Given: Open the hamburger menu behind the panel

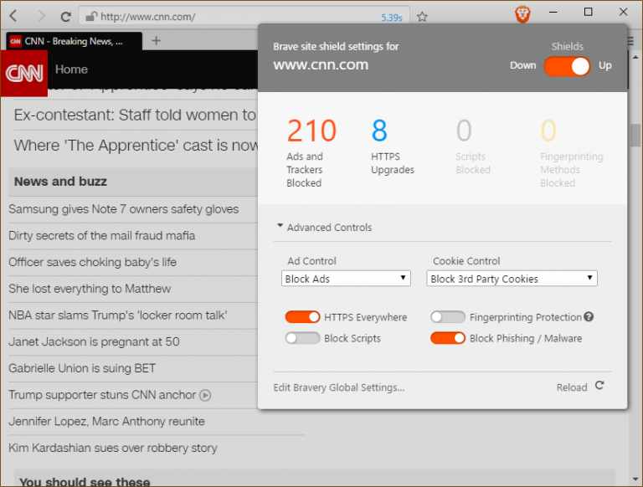Looking at the screenshot, I should point(630,41).
